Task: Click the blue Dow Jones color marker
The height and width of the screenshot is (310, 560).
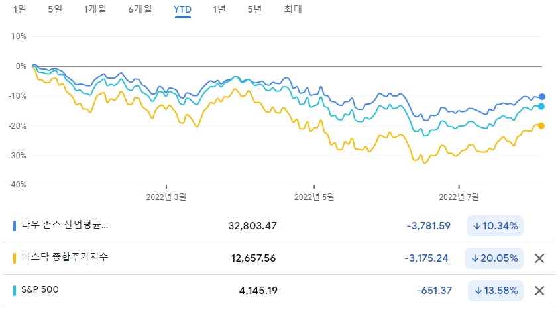Action: pos(15,226)
